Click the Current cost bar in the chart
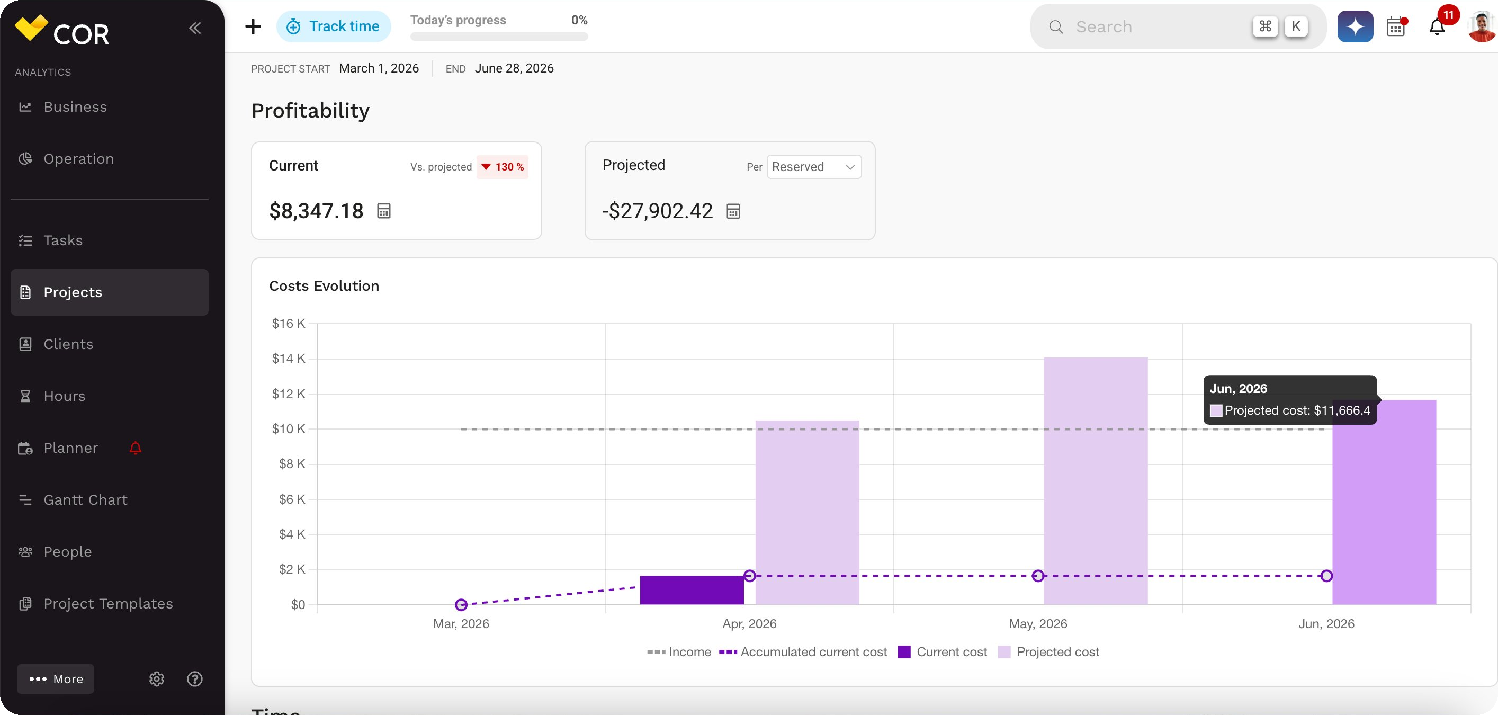This screenshot has height=715, width=1498. pos(692,590)
